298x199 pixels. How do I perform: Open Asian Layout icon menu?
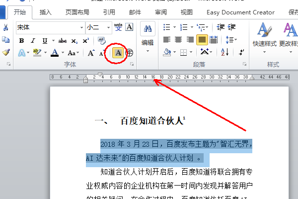[x=206, y=52]
